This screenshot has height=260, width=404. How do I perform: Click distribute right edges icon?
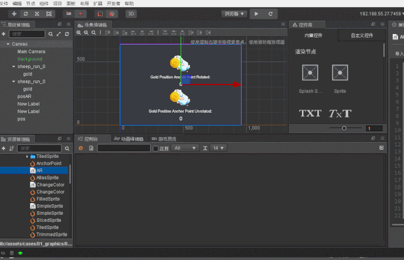click(208, 33)
